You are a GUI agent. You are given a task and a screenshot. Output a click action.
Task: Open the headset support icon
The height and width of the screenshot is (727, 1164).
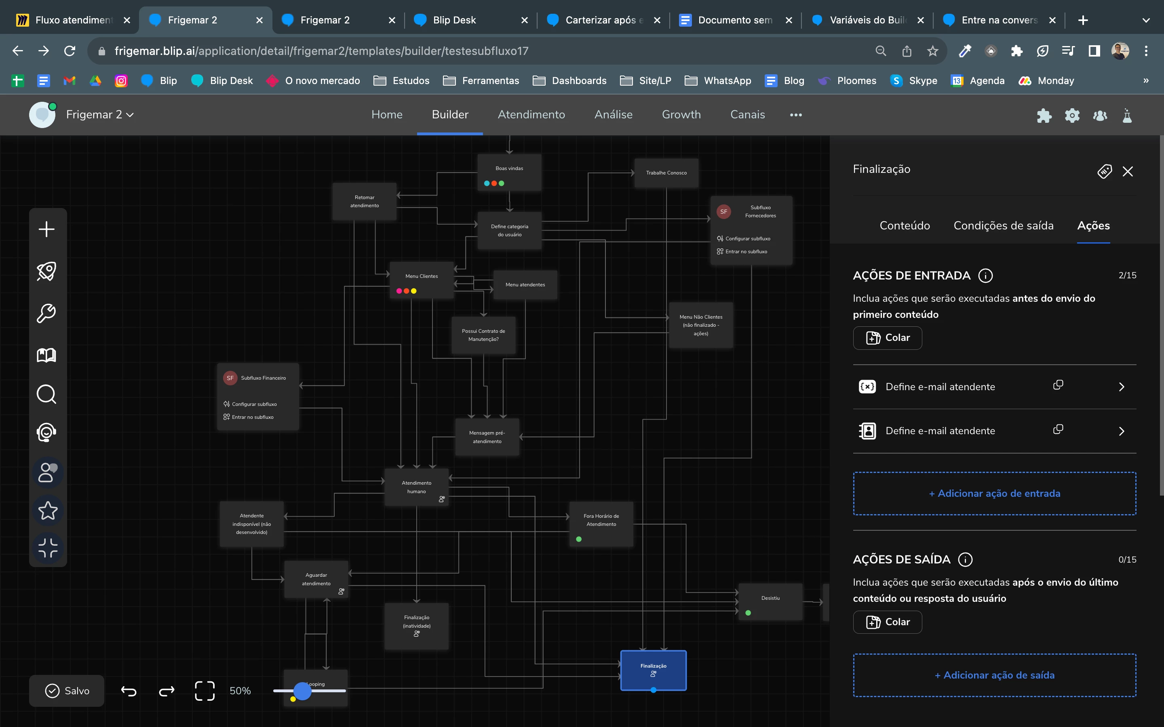coord(46,432)
